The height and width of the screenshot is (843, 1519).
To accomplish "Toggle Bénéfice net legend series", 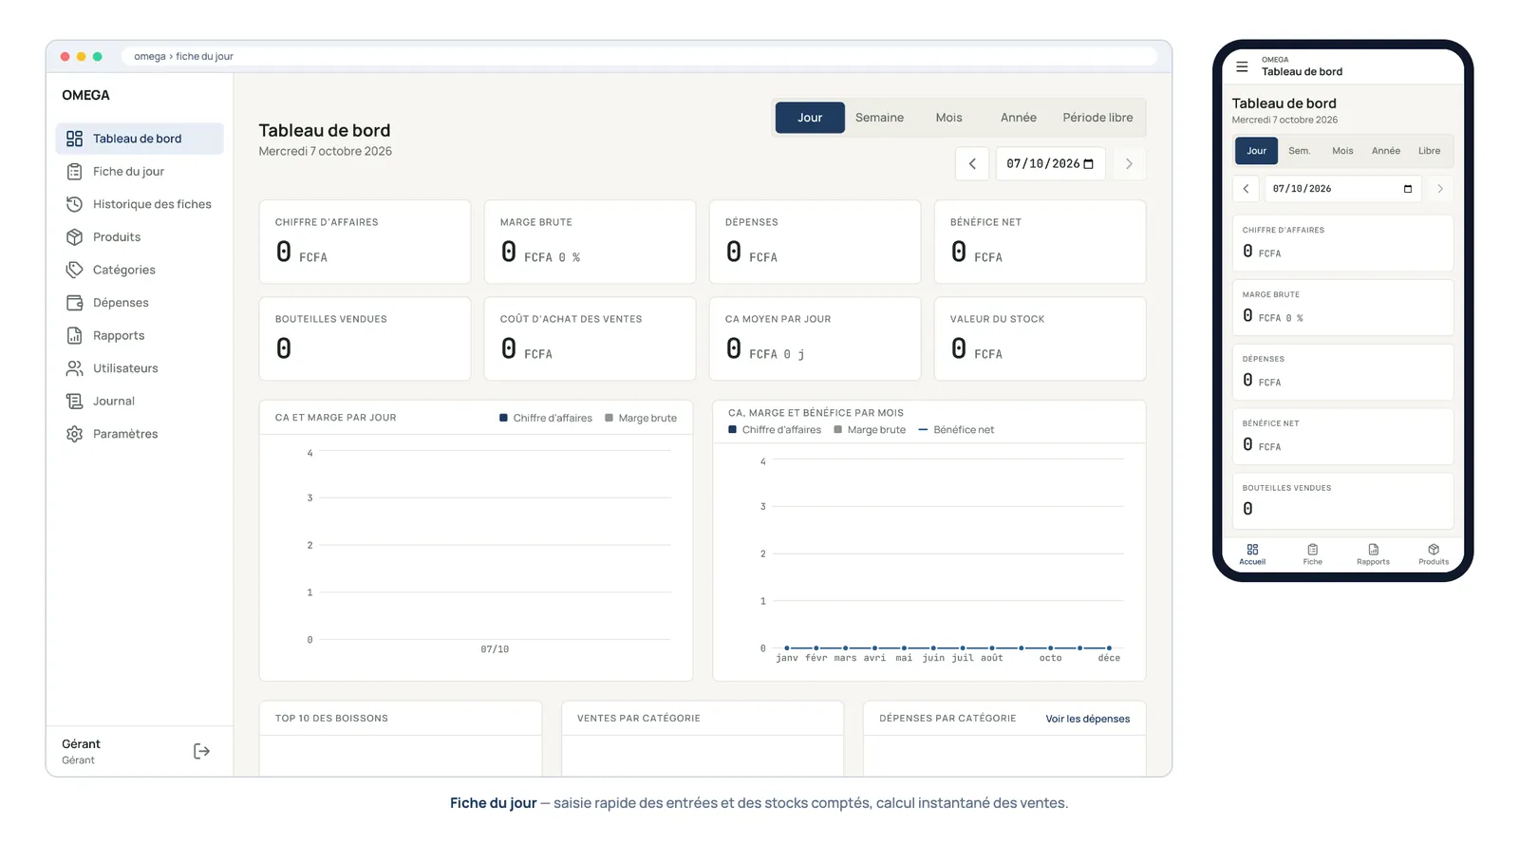I will coord(956,430).
